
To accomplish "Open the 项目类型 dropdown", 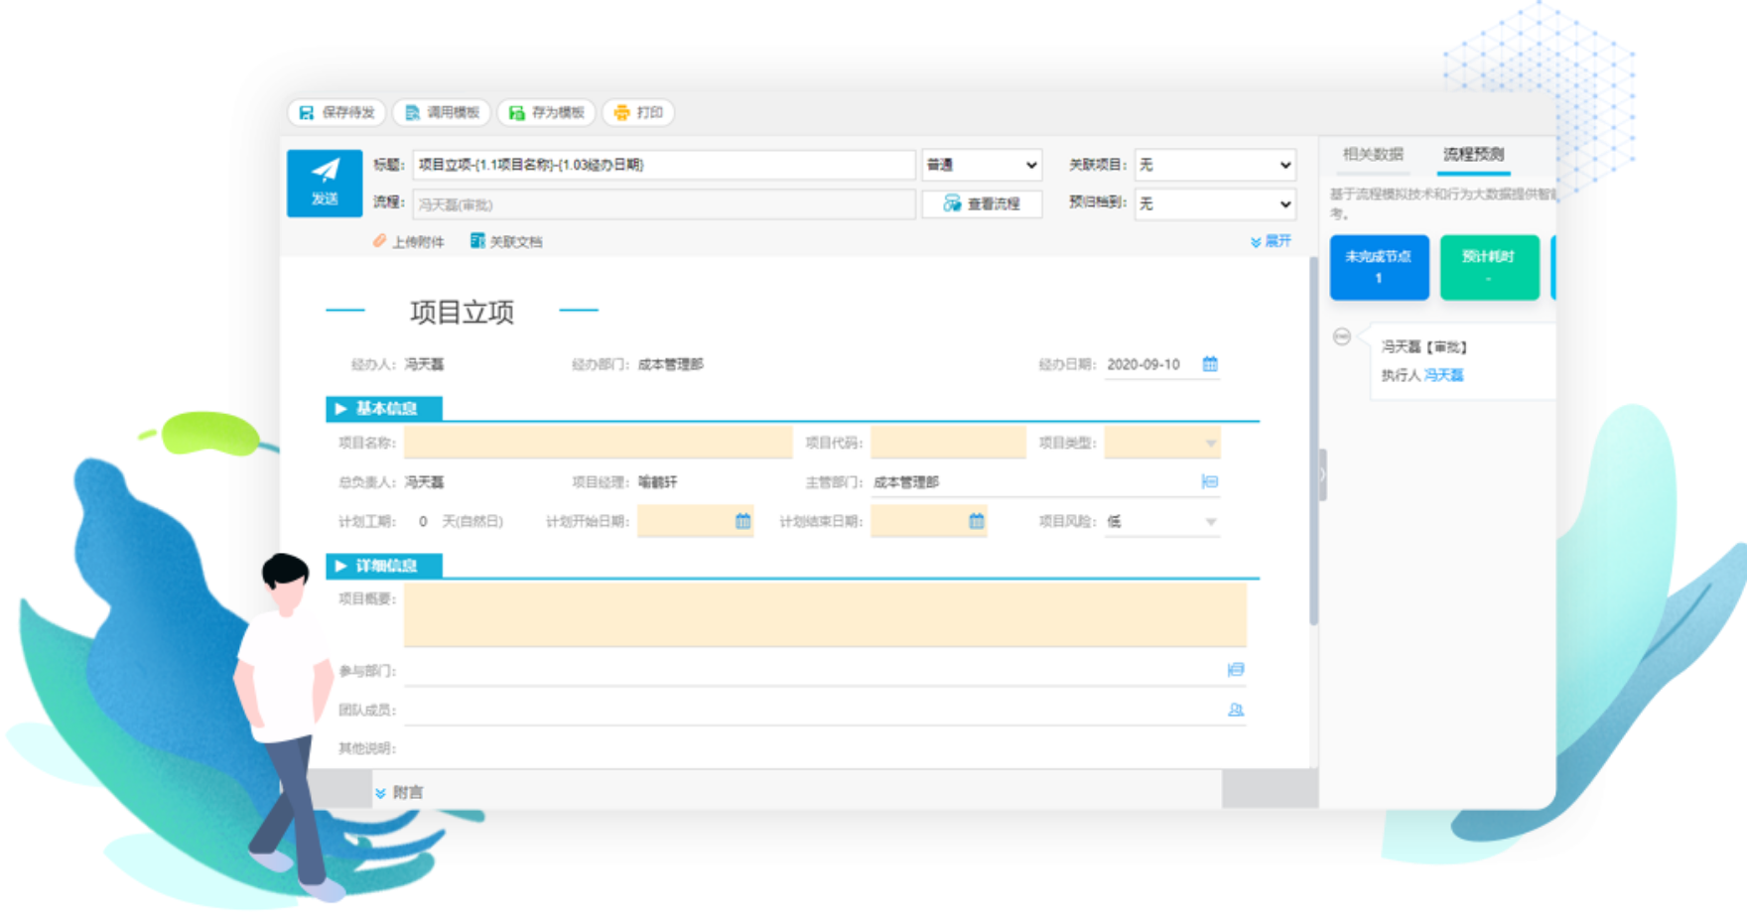I will (1162, 443).
